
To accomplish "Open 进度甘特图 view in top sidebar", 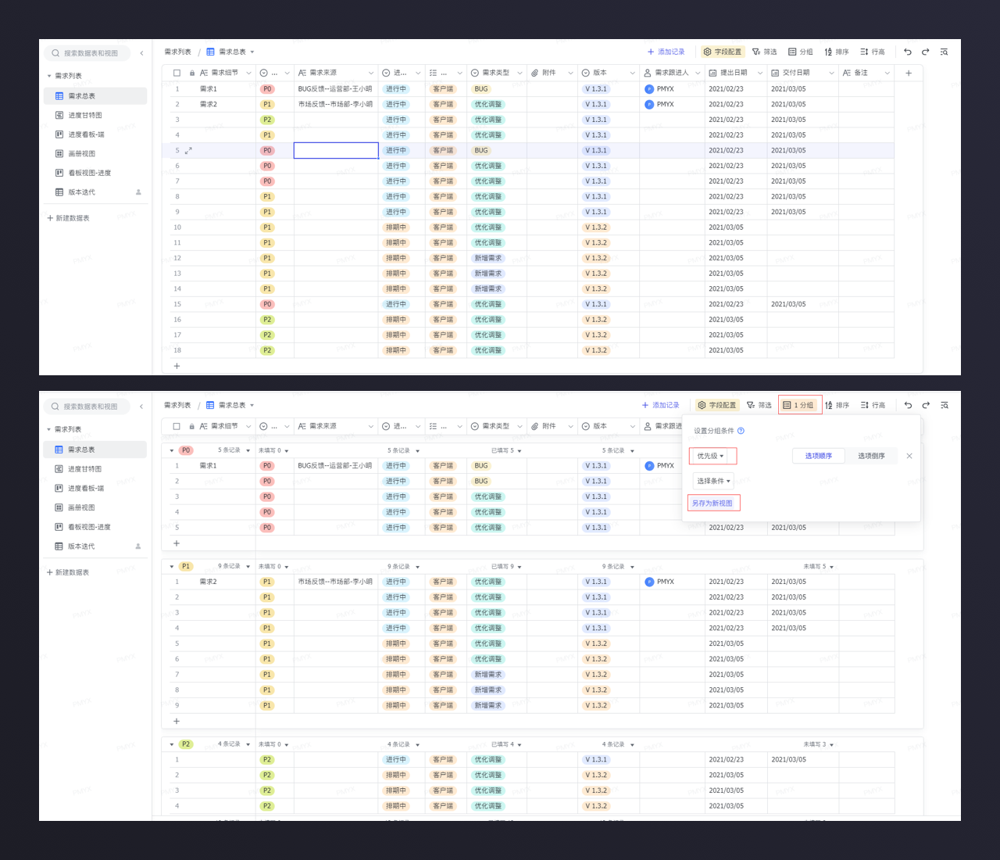I will pos(95,115).
